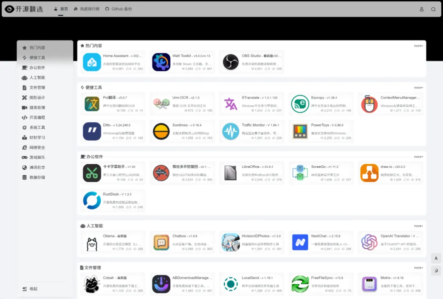The width and height of the screenshot is (443, 299).
Task: Open the 微信多开防撤回 app icon
Action: [x=161, y=173]
